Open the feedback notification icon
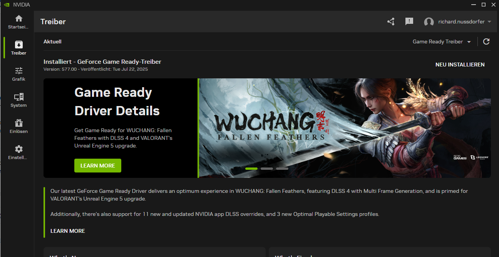499x257 pixels. tap(409, 22)
